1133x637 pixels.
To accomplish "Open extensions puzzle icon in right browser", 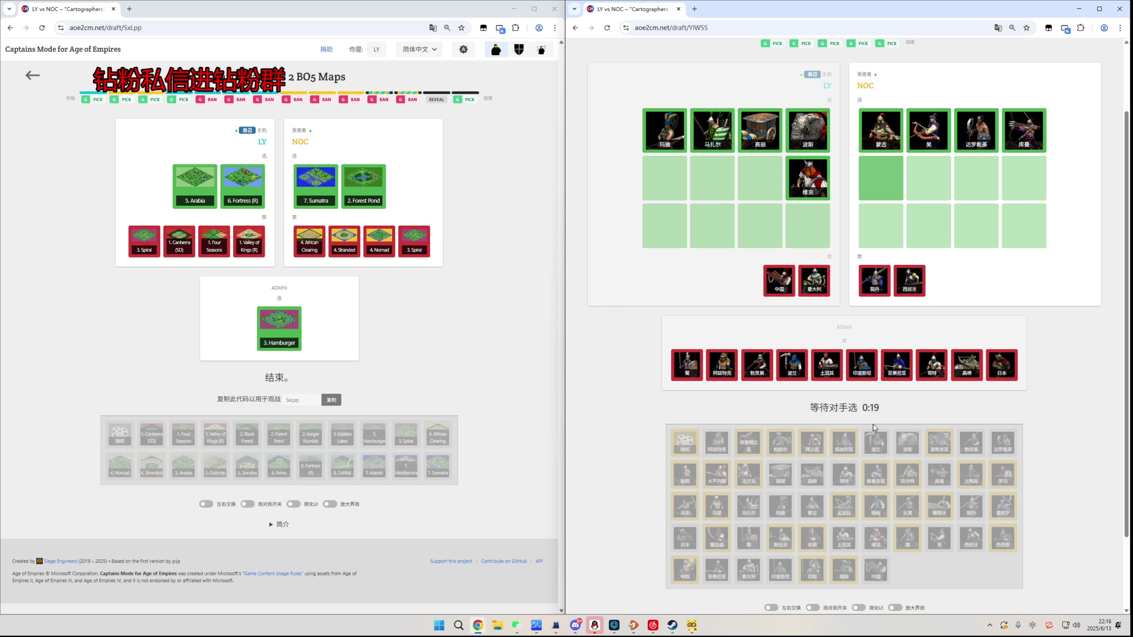I will tap(1081, 28).
